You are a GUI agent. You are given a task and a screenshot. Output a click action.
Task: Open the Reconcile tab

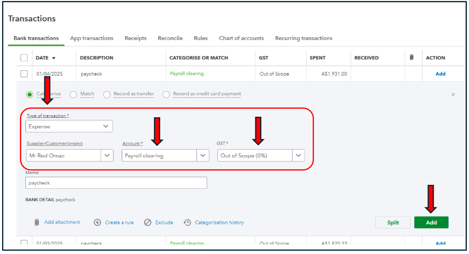pyautogui.click(x=170, y=38)
